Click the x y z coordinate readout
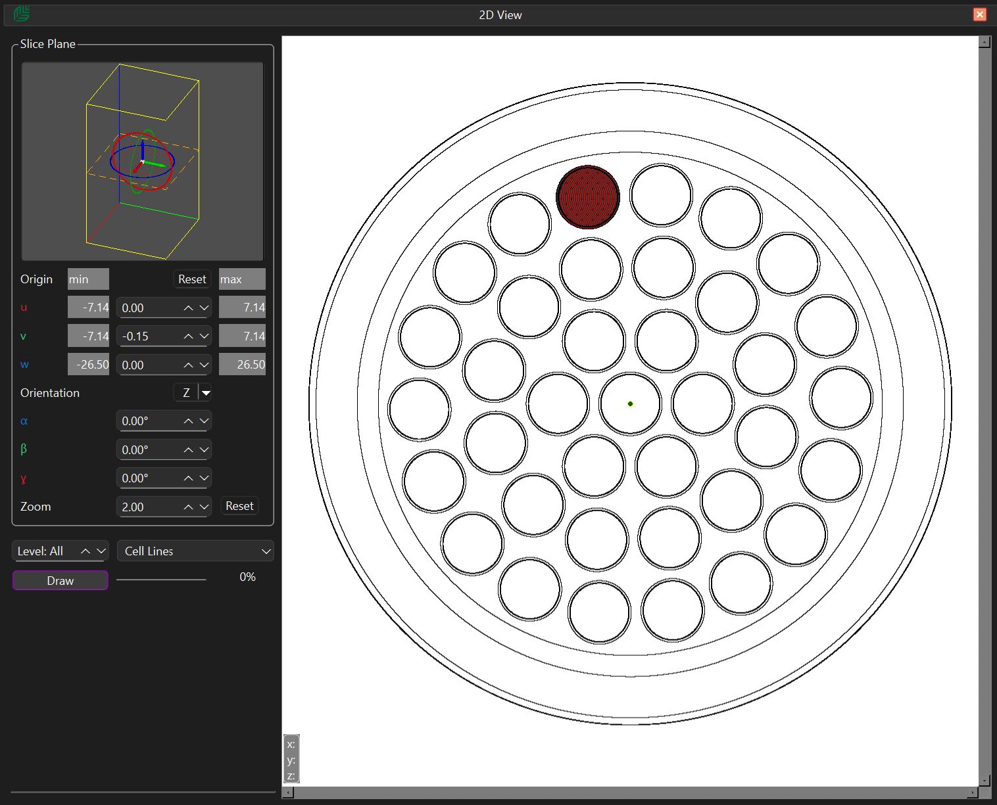This screenshot has width=997, height=805. (291, 759)
